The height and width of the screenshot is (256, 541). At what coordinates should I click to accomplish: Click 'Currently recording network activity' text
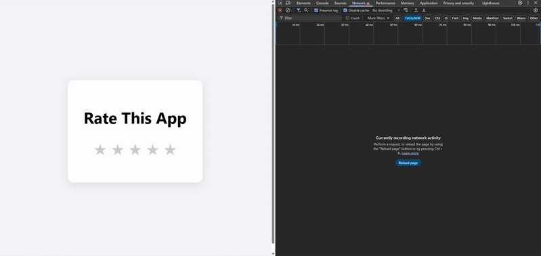(x=408, y=137)
